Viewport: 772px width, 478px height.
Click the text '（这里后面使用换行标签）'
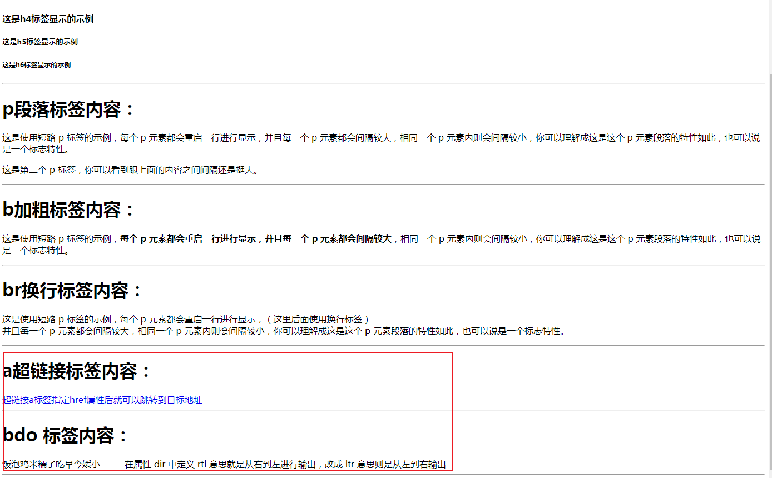coord(318,319)
